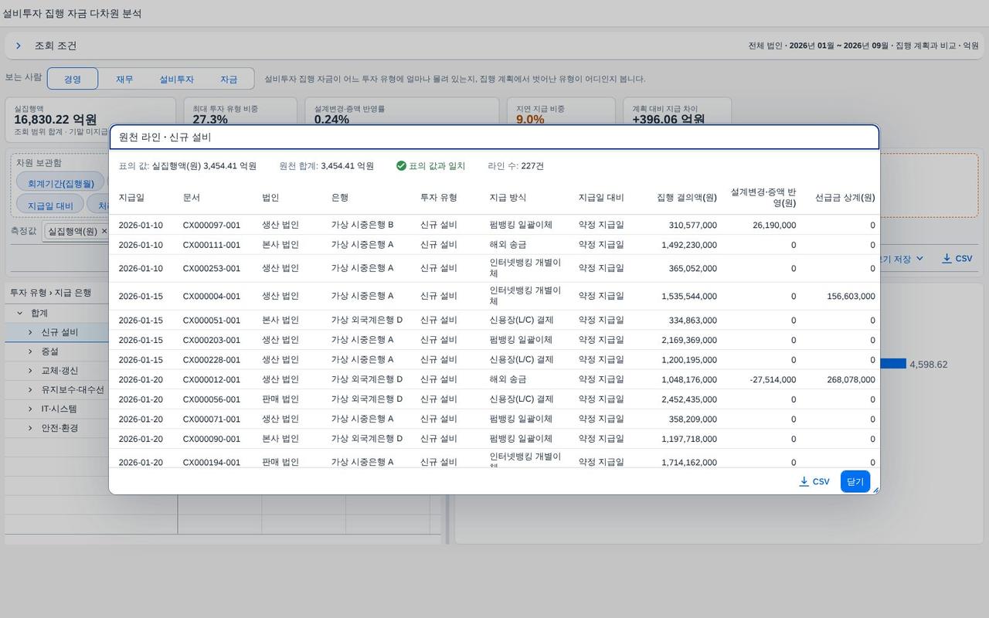Click the 지급일 대비 dimension chip

pyautogui.click(x=50, y=205)
